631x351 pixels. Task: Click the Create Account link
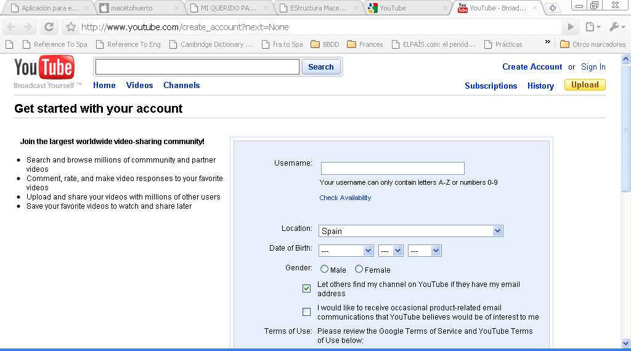[532, 67]
